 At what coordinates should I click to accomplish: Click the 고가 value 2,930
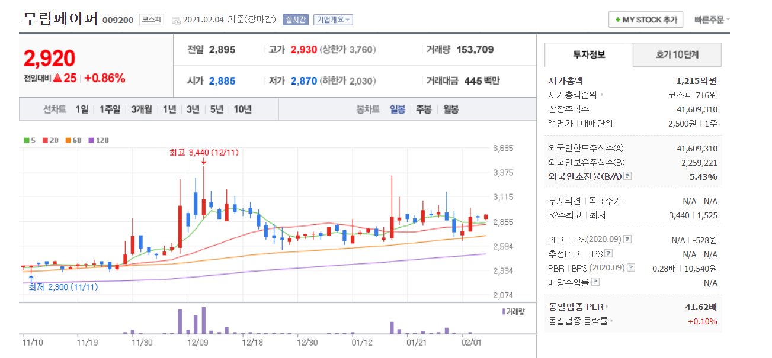[304, 50]
